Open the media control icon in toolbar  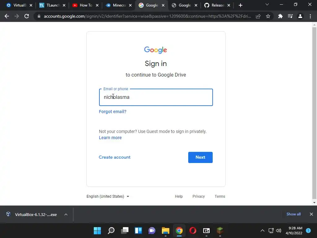point(290,16)
